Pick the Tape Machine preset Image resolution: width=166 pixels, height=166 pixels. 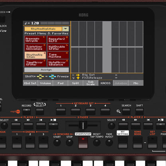tap(58, 55)
